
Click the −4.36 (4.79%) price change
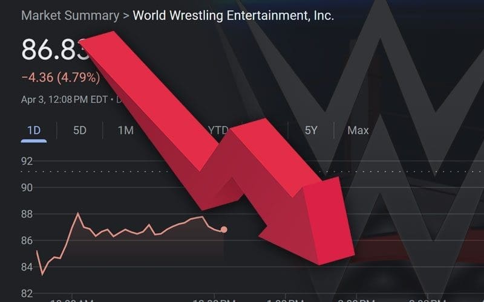pyautogui.click(x=60, y=78)
